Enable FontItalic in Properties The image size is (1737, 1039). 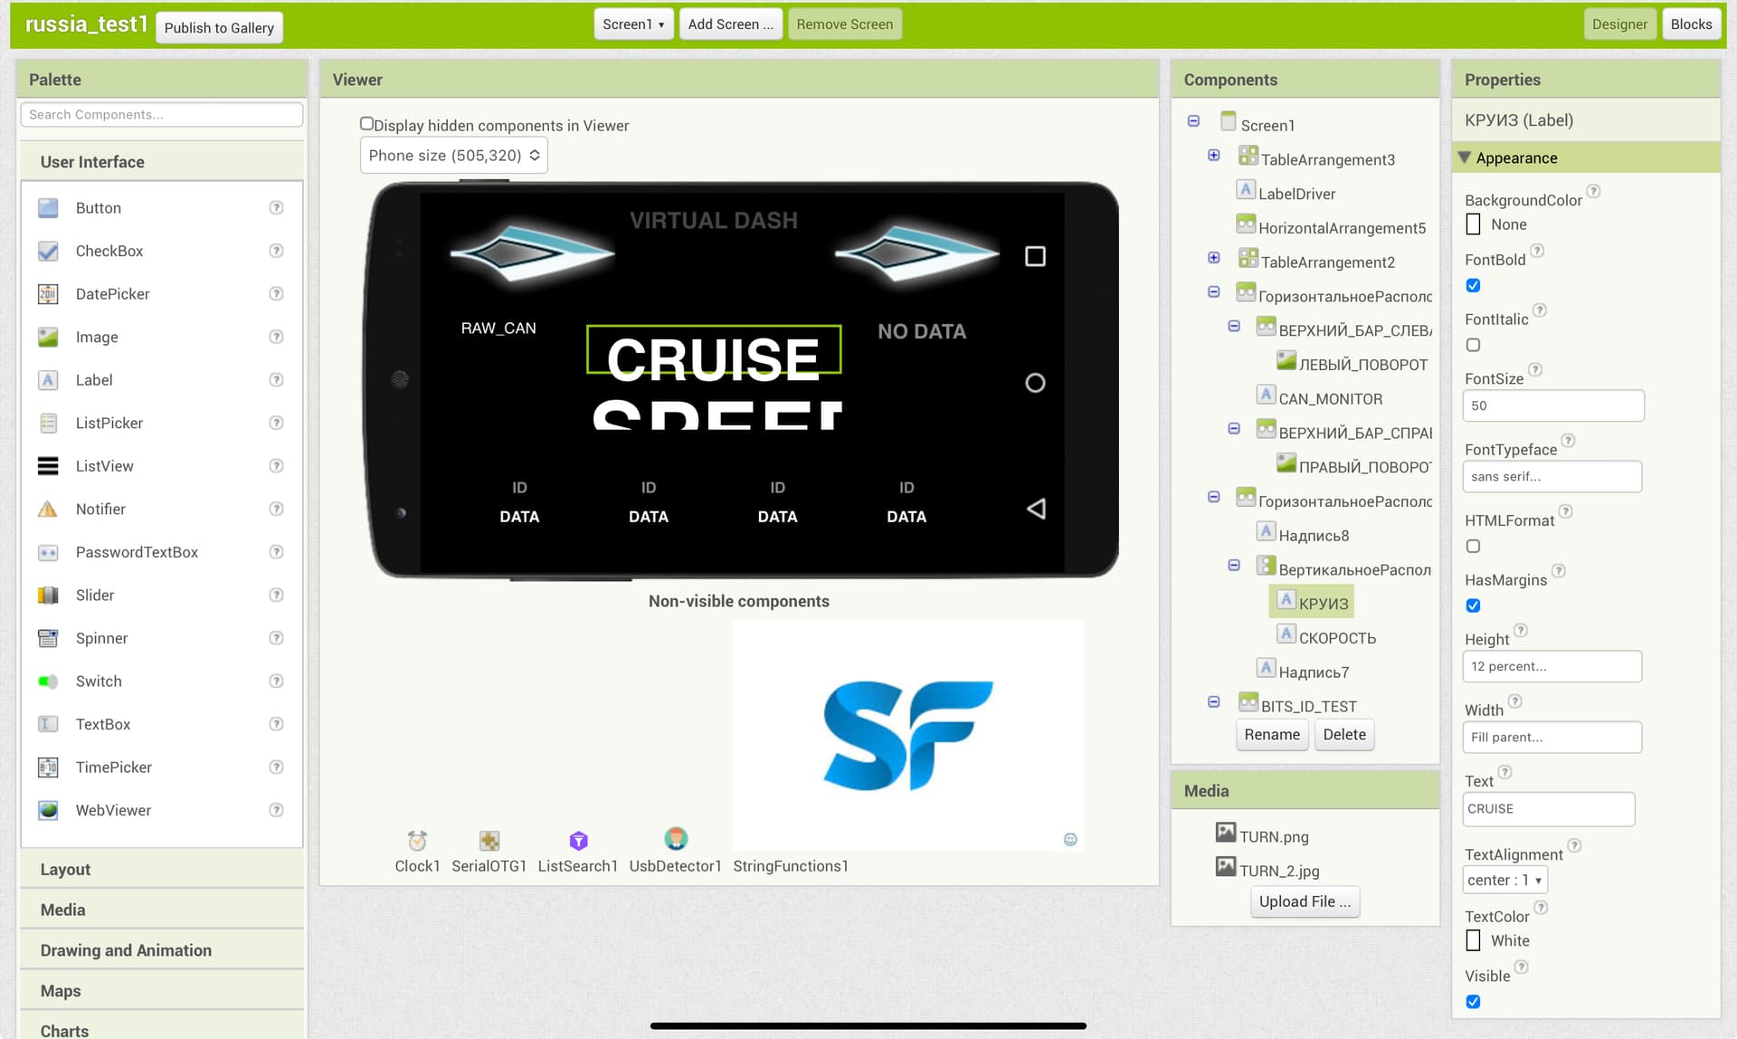pos(1474,345)
